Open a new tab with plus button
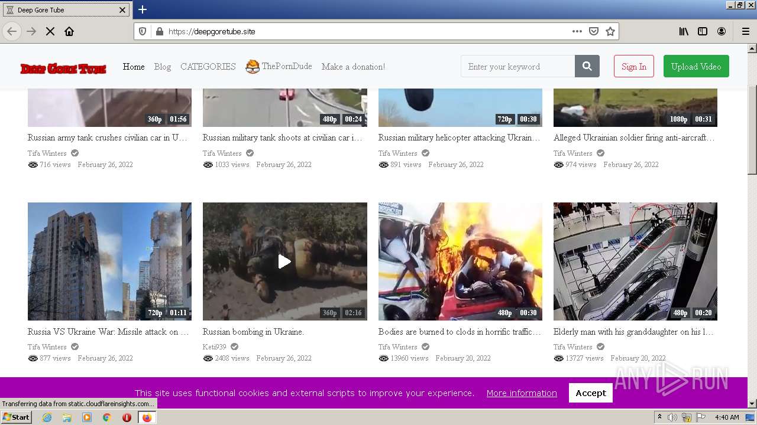Viewport: 757px width, 425px height. click(x=143, y=9)
